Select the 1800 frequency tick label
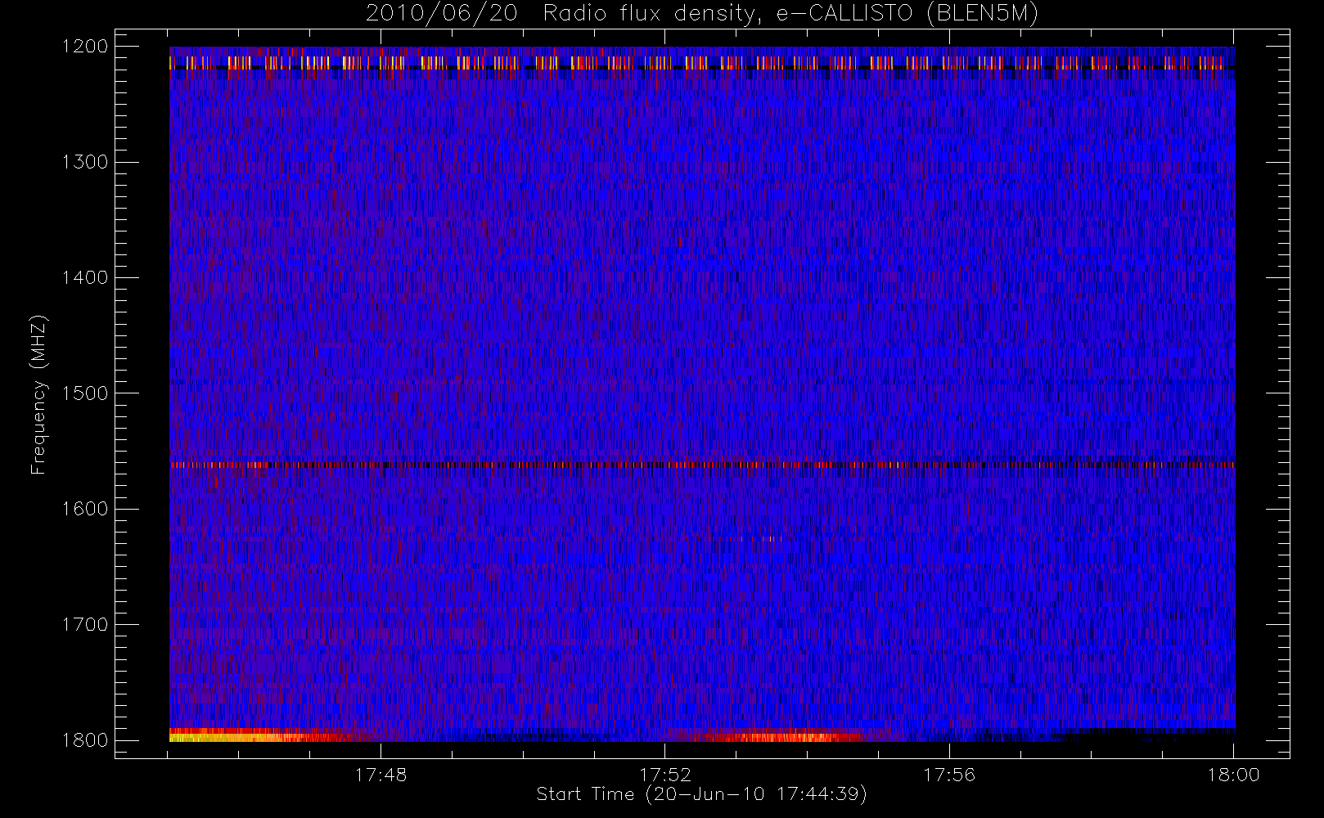Screen dimensions: 1324x818 click(86, 740)
